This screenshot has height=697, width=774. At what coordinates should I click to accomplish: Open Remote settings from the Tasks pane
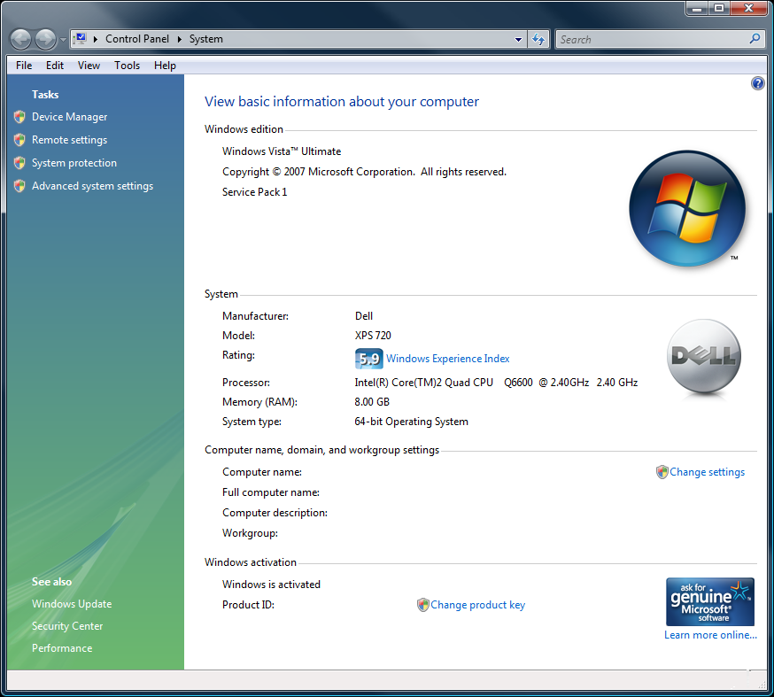point(69,140)
